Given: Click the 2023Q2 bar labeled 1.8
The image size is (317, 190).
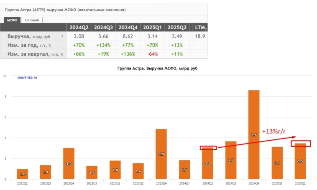Looking at the screenshot, I should (x=115, y=170).
